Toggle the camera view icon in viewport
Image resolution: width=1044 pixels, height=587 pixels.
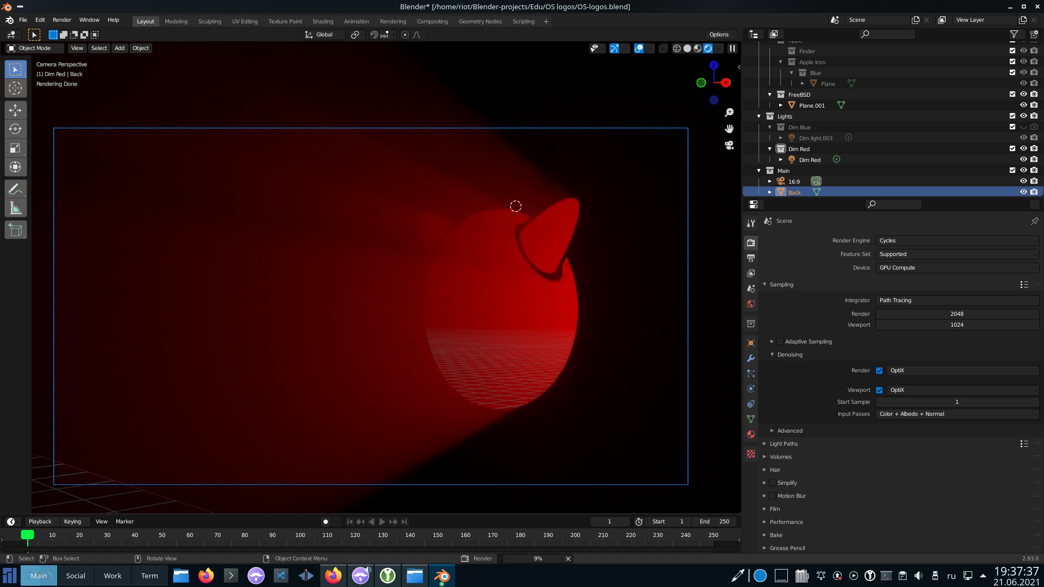pos(729,145)
